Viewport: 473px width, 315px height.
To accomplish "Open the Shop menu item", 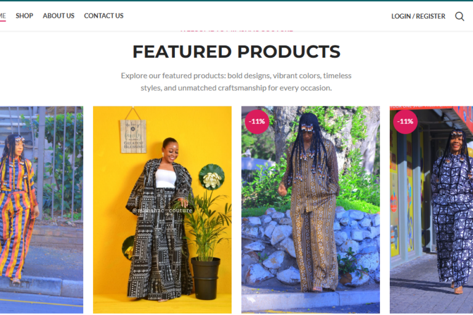I will tap(25, 15).
